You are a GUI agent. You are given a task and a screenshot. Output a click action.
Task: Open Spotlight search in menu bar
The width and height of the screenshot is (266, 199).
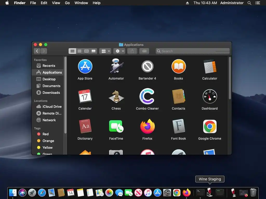249,3
